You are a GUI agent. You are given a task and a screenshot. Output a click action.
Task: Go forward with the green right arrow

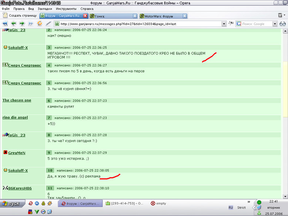coord(22,24)
